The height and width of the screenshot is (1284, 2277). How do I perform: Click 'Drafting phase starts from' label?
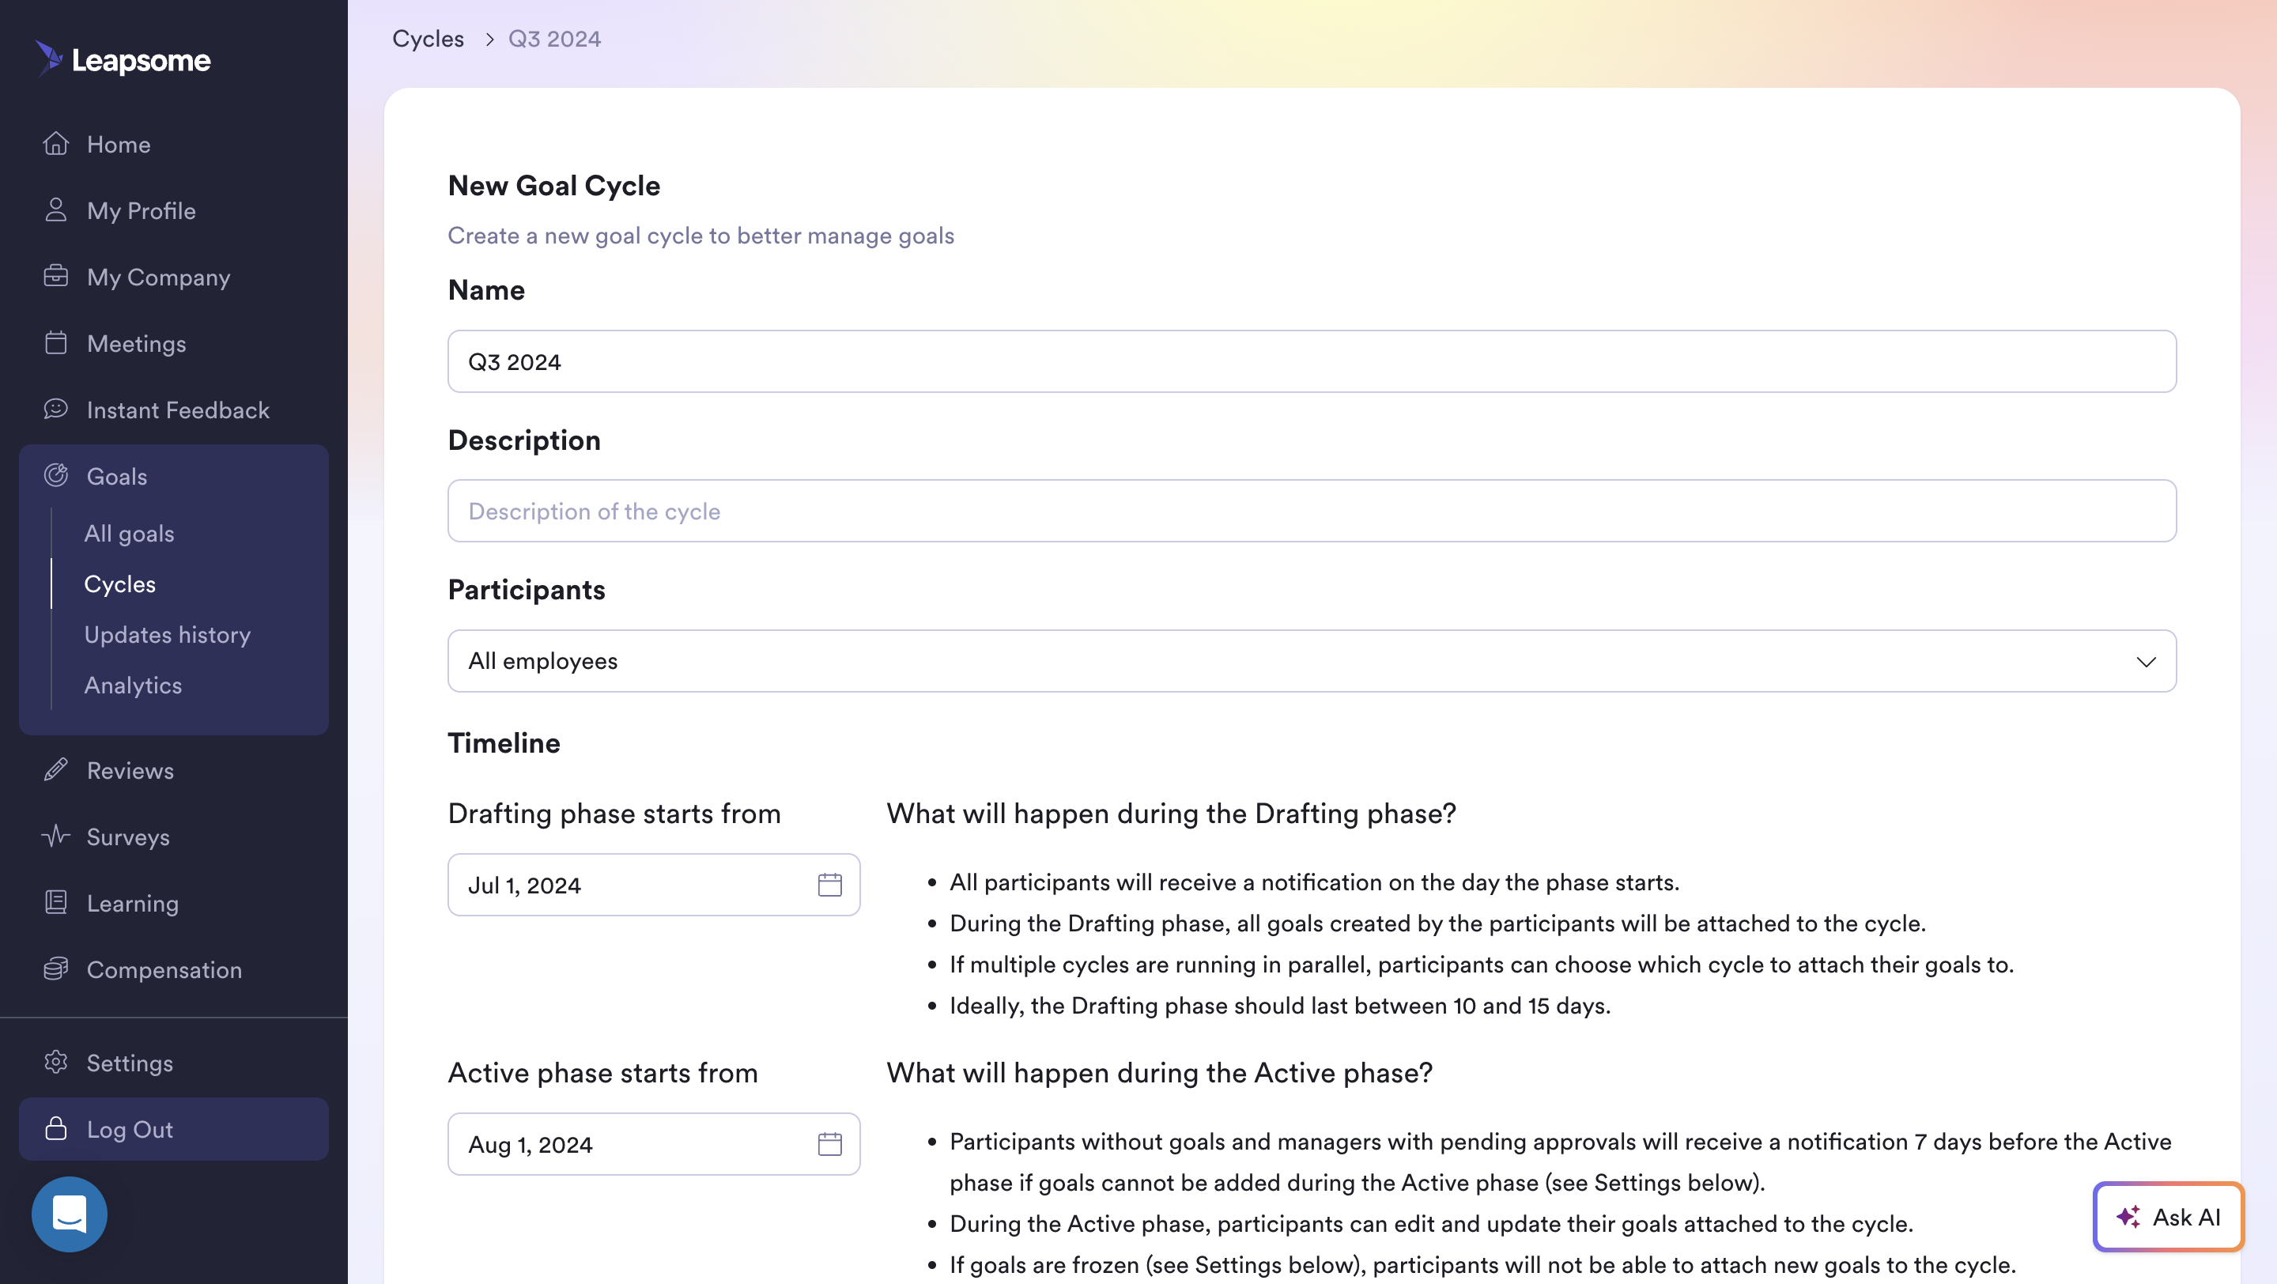pos(614,813)
